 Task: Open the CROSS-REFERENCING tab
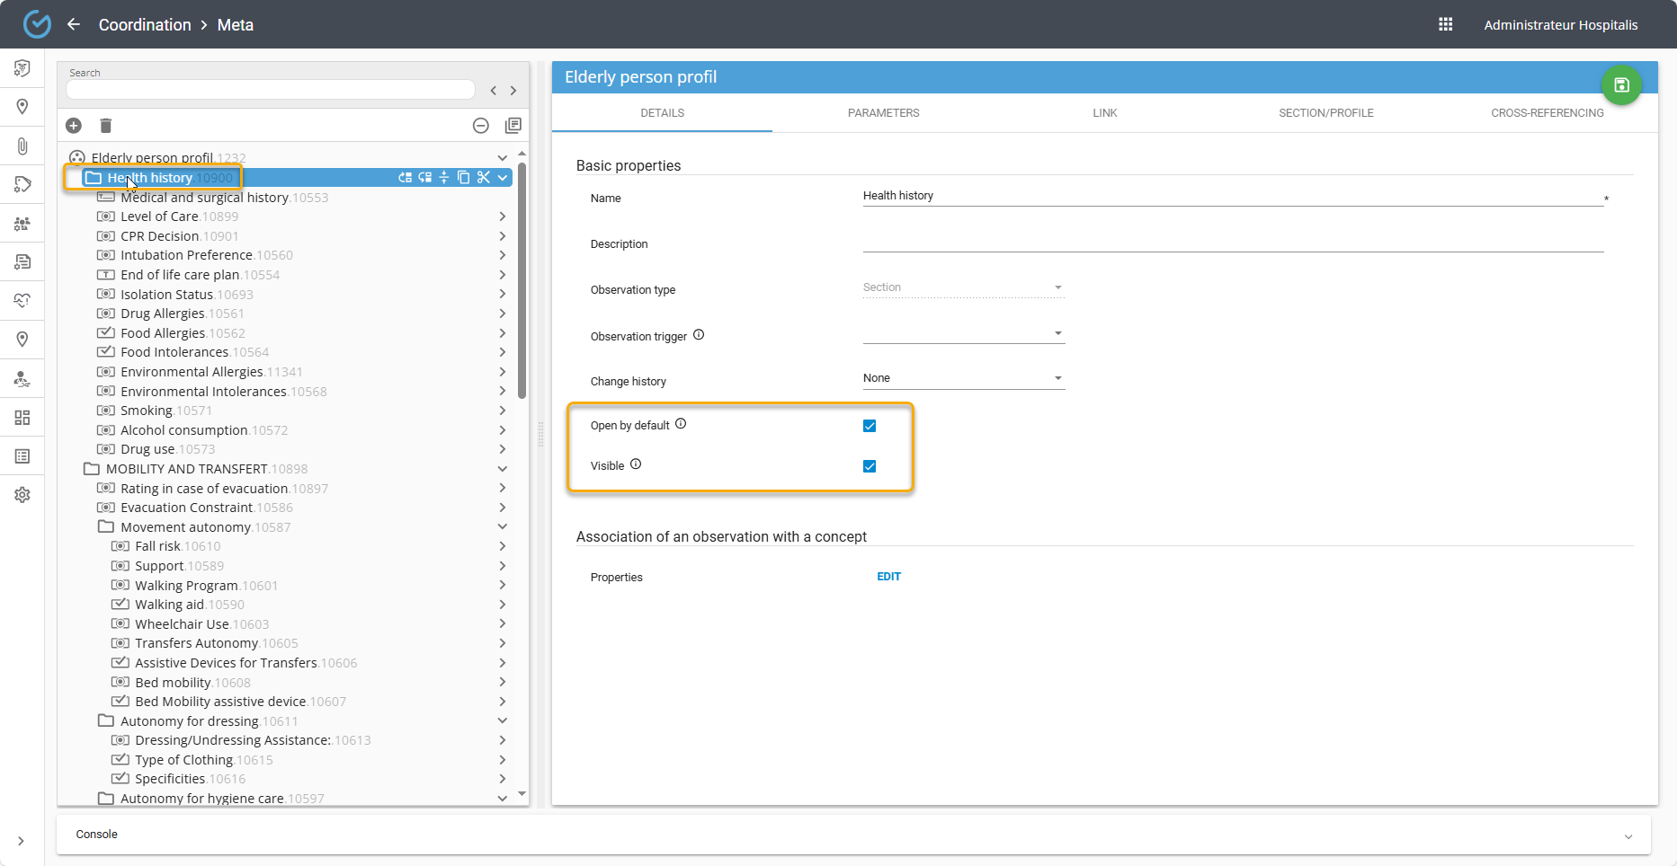(1547, 113)
